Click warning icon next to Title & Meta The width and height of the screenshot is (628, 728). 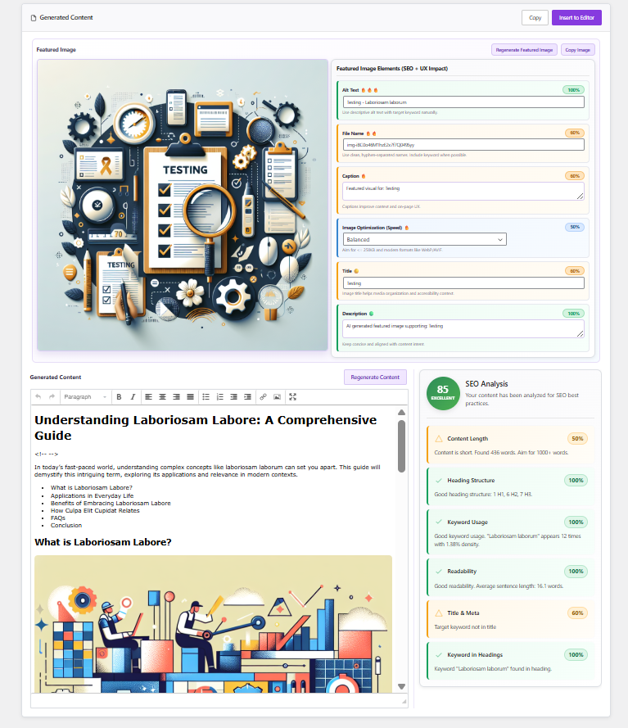pyautogui.click(x=439, y=613)
